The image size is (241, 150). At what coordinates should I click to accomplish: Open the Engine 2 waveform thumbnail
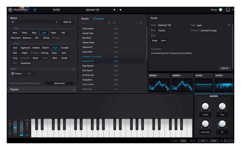click(x=182, y=85)
